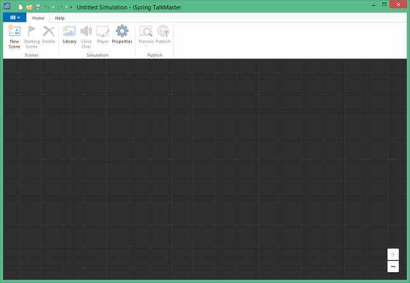The width and height of the screenshot is (410, 283).
Task: Maximize the TalkMaster window
Action: (385, 4)
